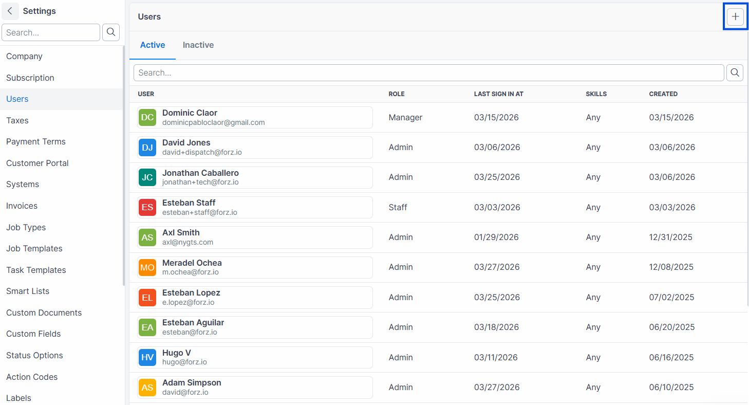Select the HV avatar for Hugo V
749x405 pixels.
pos(147,357)
